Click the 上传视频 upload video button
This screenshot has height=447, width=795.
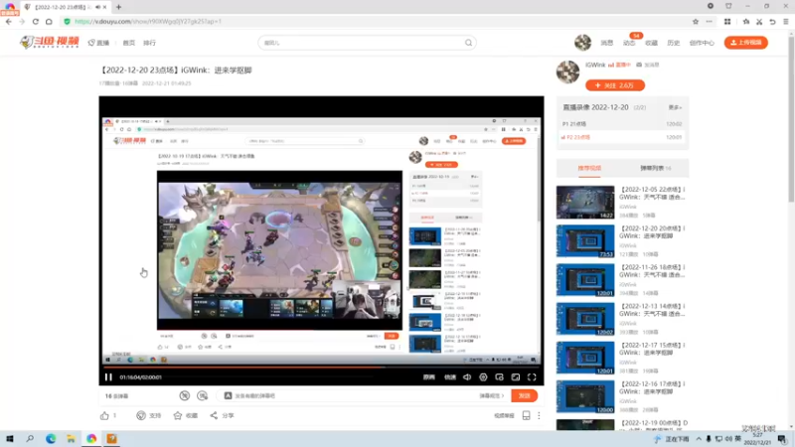746,43
